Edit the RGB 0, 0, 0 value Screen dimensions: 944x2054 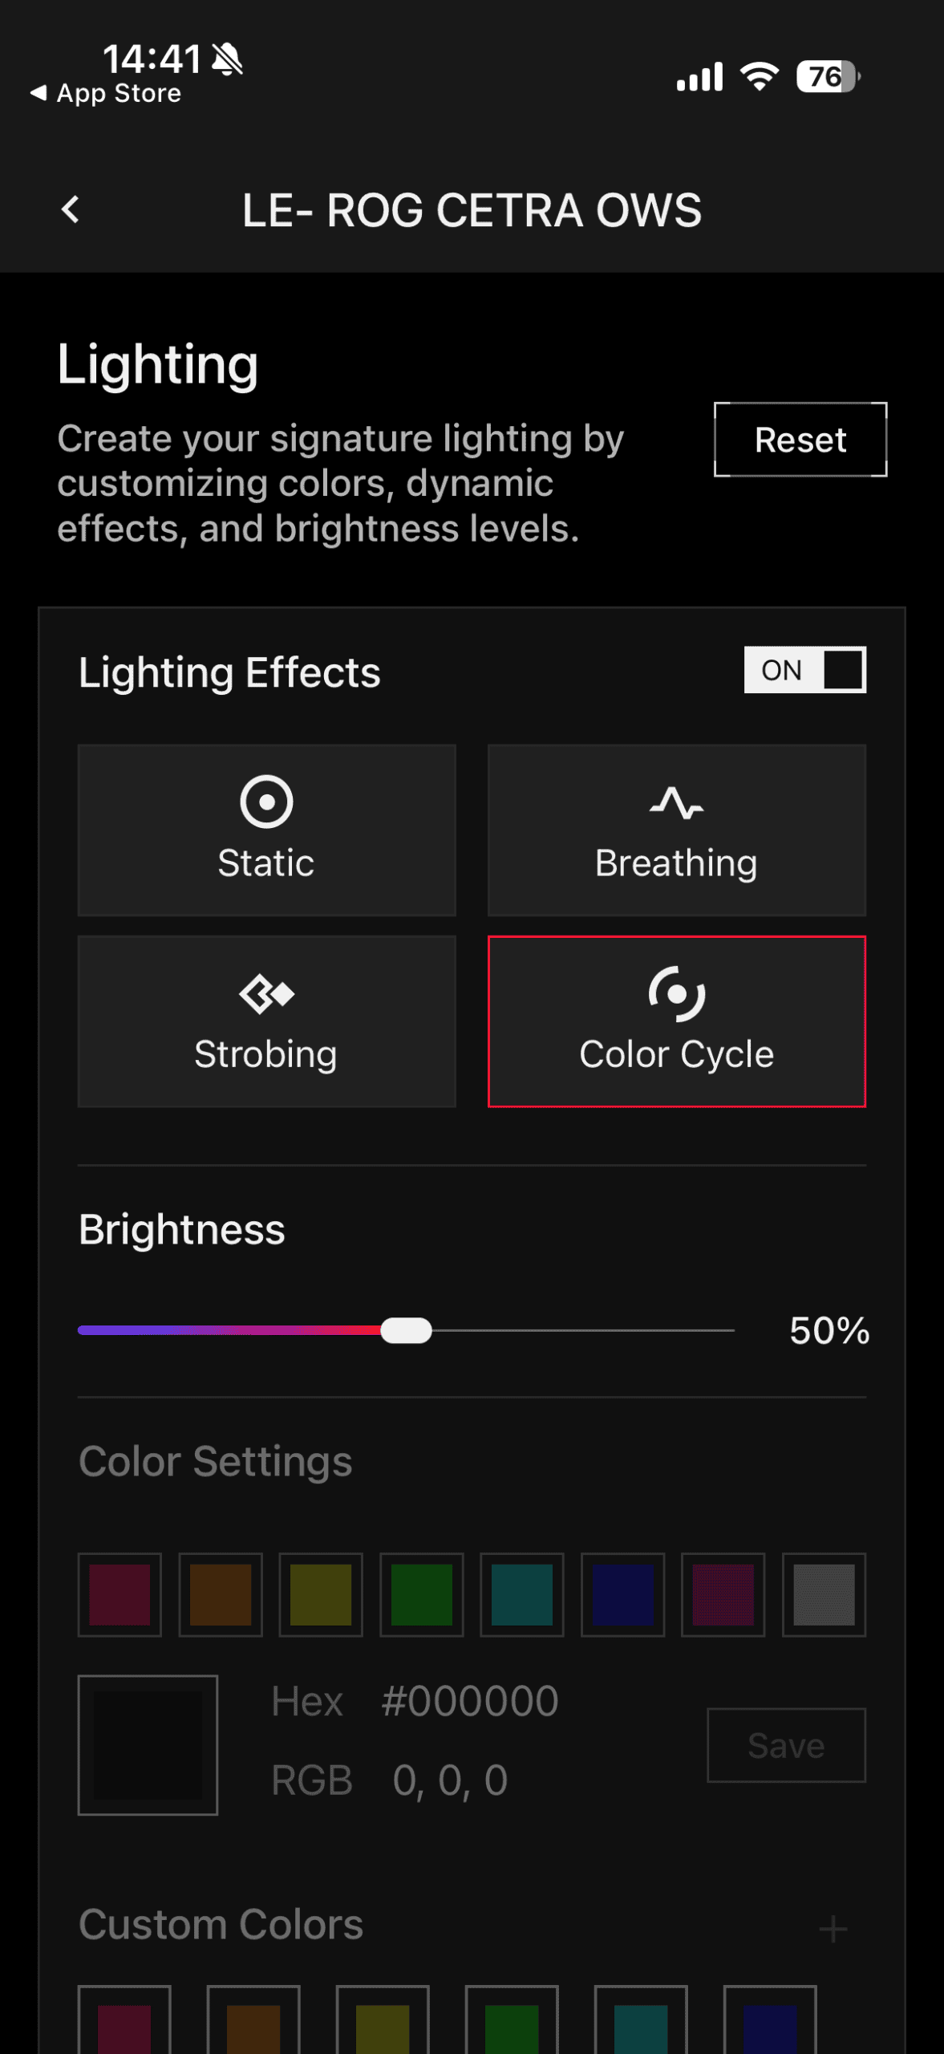pos(450,1780)
